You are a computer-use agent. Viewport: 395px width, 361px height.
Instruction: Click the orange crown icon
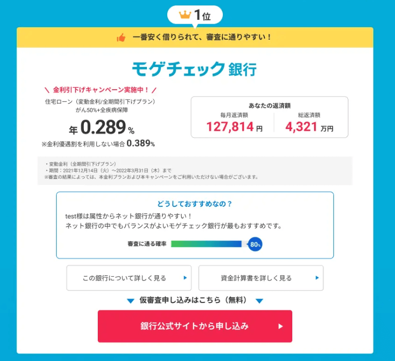185,15
